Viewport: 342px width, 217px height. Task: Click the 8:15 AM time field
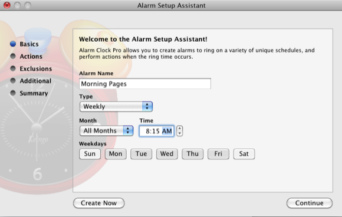click(x=157, y=131)
